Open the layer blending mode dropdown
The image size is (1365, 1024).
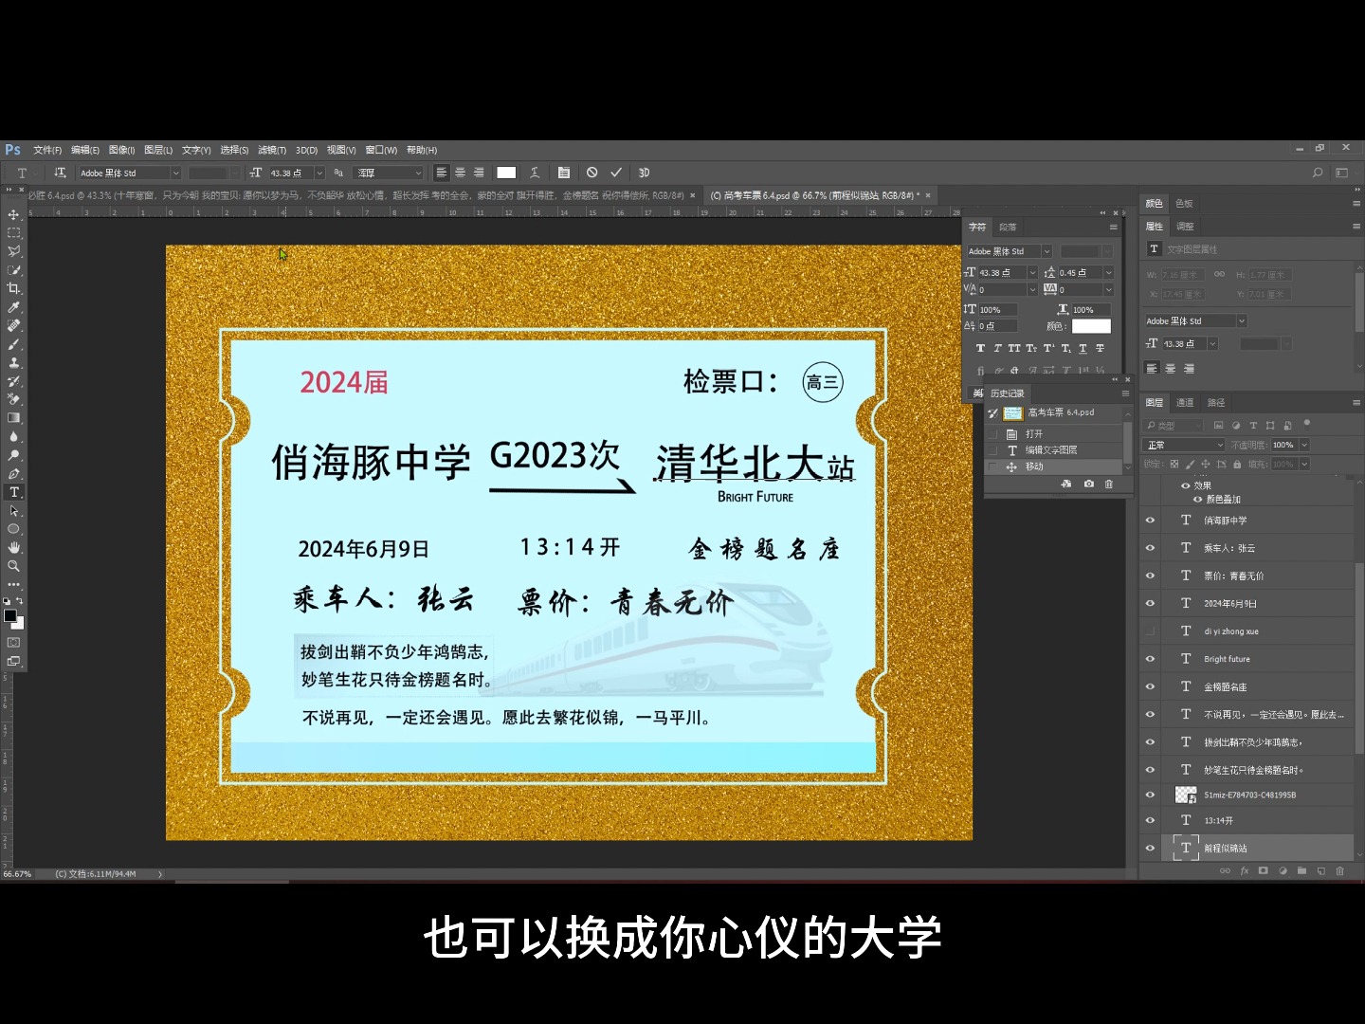pyautogui.click(x=1182, y=444)
